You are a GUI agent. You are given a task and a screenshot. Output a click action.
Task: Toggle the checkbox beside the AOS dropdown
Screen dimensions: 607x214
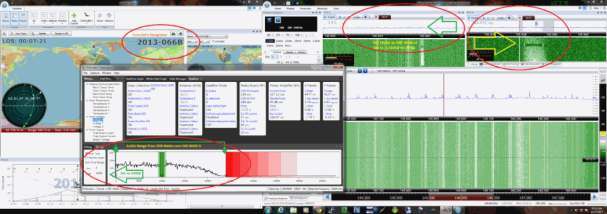click(213, 41)
